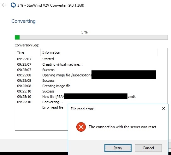This screenshot has width=171, height=155.
Task: Click the Converting page heading
Action: point(24,21)
